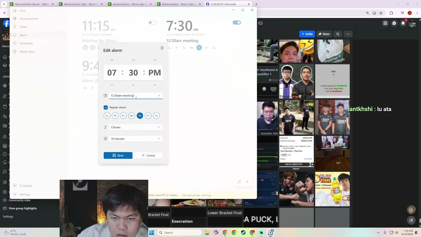This screenshot has height=237, width=421.
Task: Open the browser media controls icon
Action: click(x=402, y=13)
